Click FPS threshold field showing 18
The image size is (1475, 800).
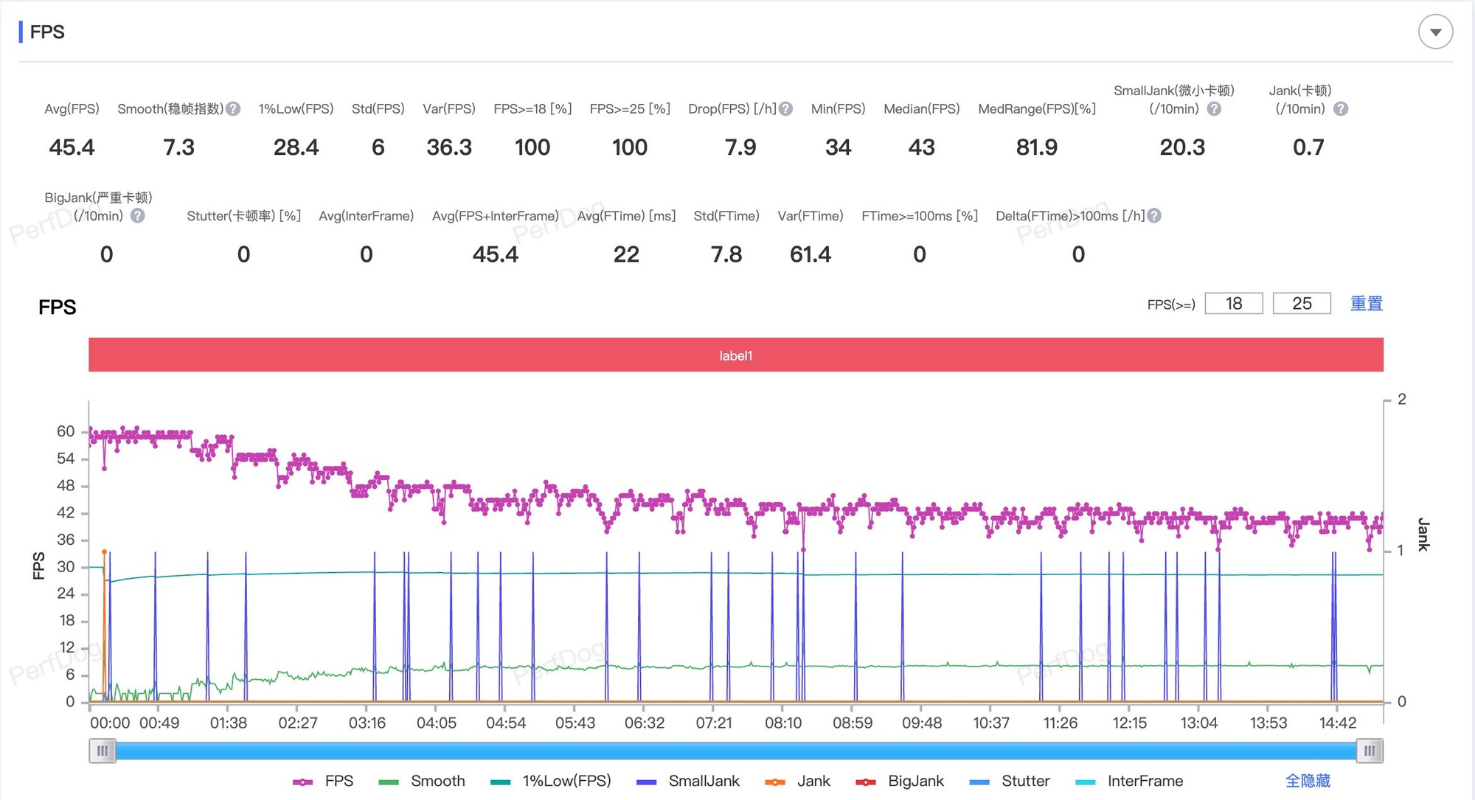click(1233, 304)
